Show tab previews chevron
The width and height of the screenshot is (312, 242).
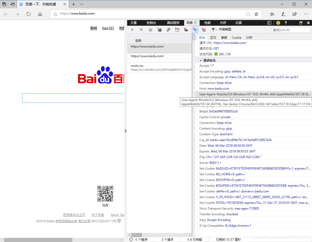coord(82,4)
